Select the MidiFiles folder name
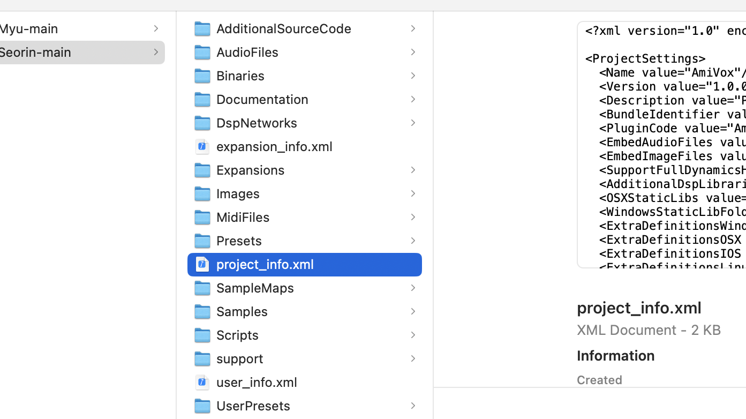This screenshot has width=746, height=419. pyautogui.click(x=243, y=217)
